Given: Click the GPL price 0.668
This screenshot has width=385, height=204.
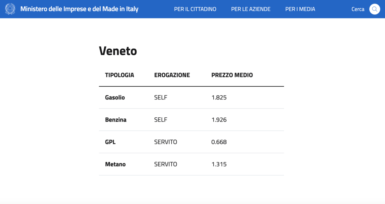Looking at the screenshot, I should pyautogui.click(x=219, y=142).
